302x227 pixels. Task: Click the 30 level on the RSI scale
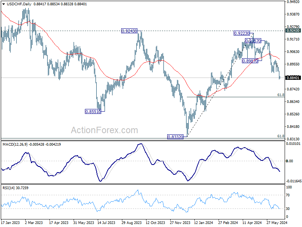[288, 209]
